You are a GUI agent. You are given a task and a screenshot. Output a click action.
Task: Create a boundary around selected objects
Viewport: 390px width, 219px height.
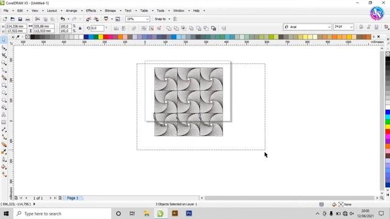(214, 29)
